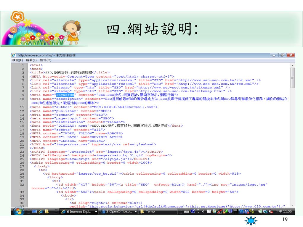This screenshot has width=303, height=227.
Task: Click the taskbar clock showing 11:06
Action: point(283,212)
